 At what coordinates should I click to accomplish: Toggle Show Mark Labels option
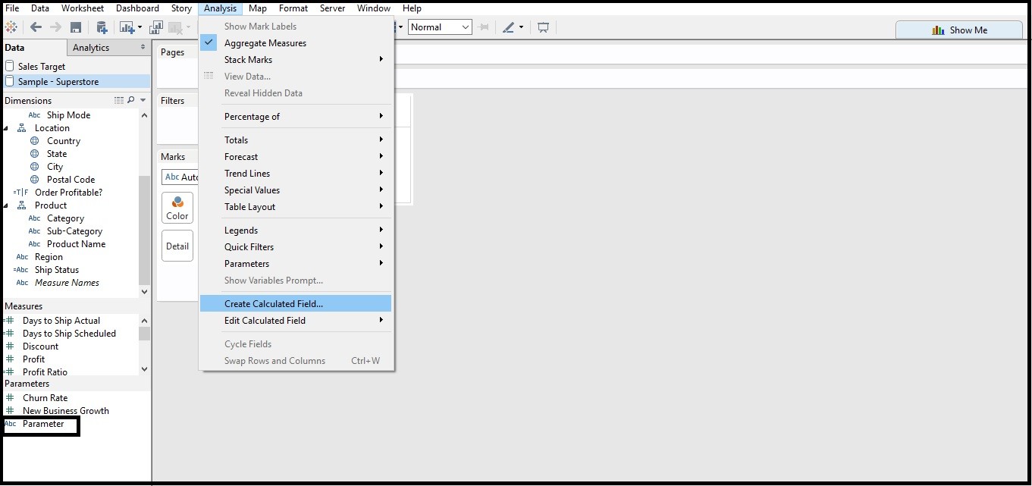click(x=260, y=26)
